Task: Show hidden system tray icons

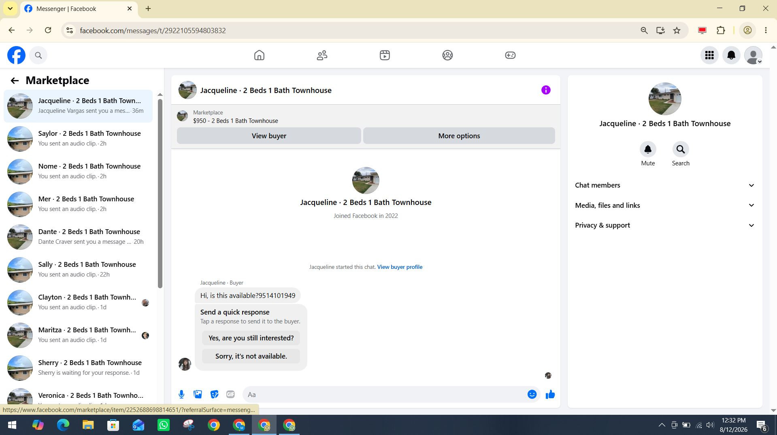Action: [662, 425]
